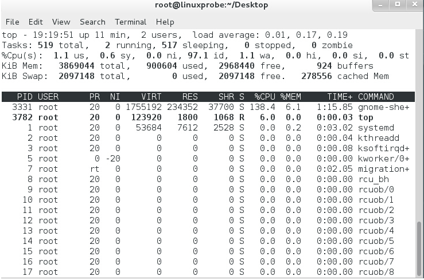
Task: Click the bold top command entry
Action: [x=365, y=117]
